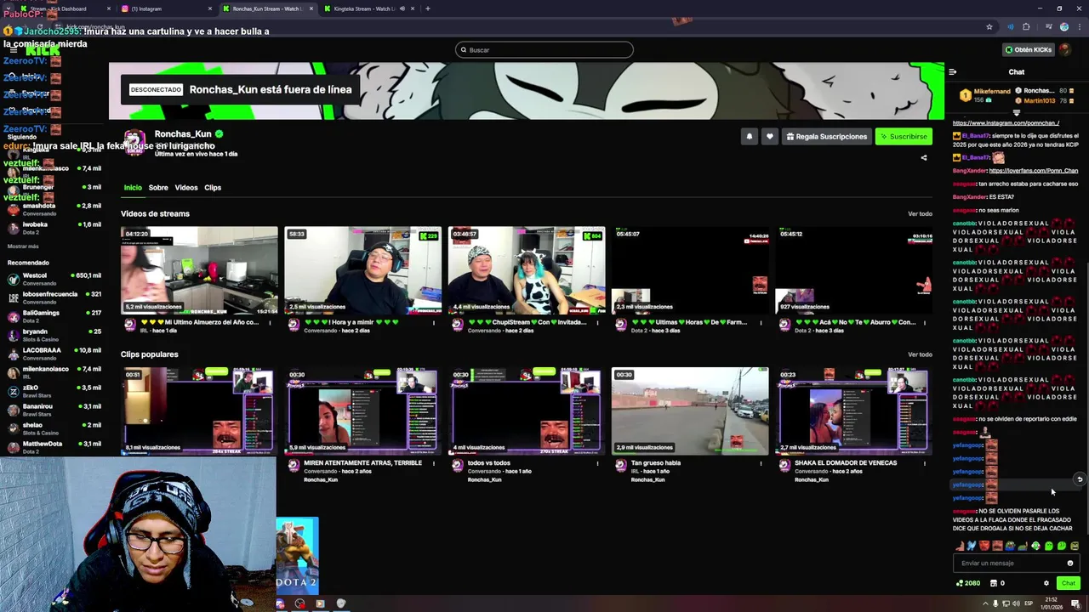Viewport: 1089px width, 612px height.
Task: Open recommended channel BaliGamings in sidebar
Action: point(54,316)
